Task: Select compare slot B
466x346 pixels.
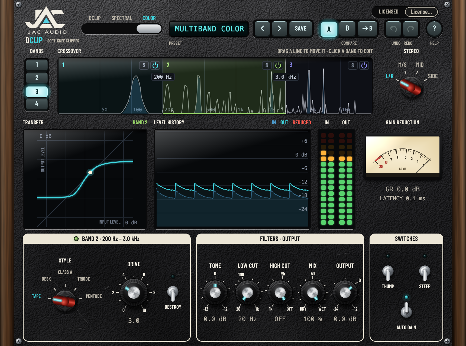Action: pyautogui.click(x=347, y=28)
